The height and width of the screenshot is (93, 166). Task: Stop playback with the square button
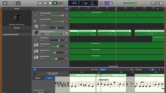(x=50, y=3)
